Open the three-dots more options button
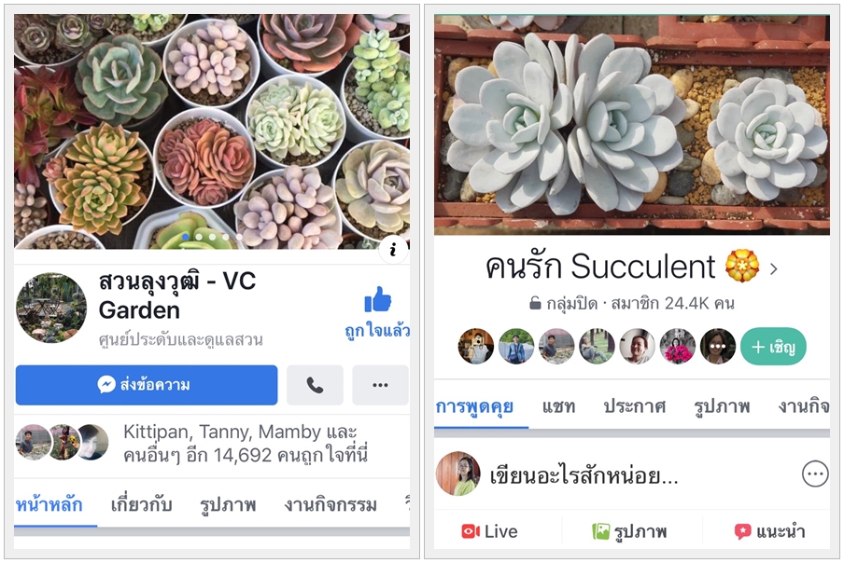This screenshot has height=563, width=844. tap(380, 385)
